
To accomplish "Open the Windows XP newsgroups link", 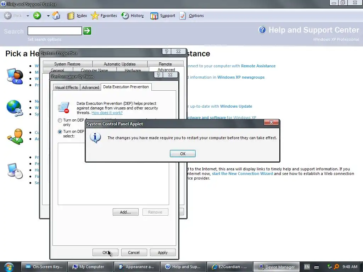I will point(241,77).
